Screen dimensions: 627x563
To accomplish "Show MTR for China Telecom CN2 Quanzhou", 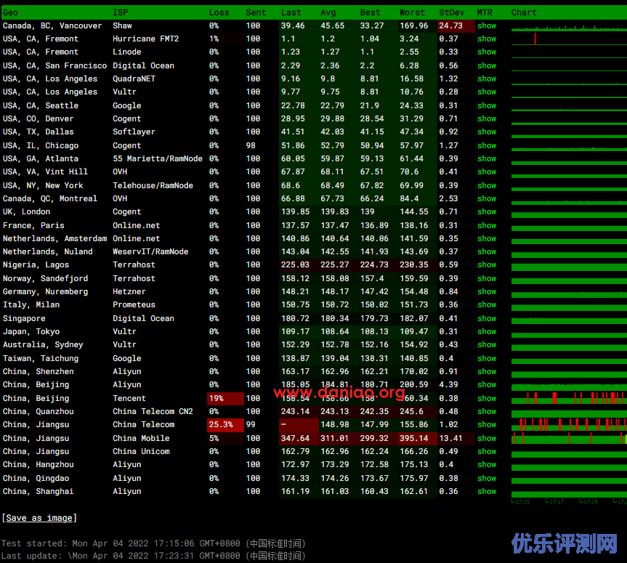I will 487,411.
